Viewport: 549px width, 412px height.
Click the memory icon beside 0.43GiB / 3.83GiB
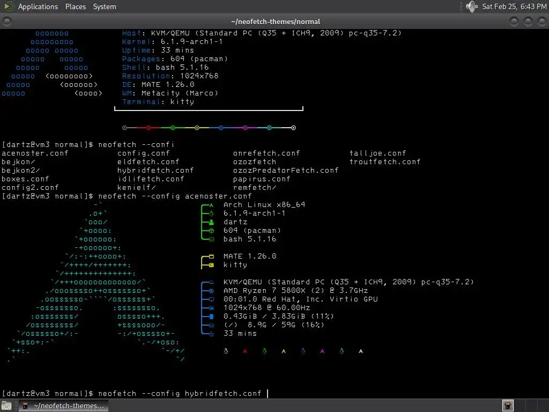(211, 317)
